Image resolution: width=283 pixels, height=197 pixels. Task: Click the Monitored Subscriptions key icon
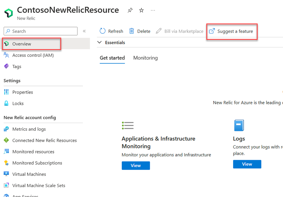pos(6,163)
